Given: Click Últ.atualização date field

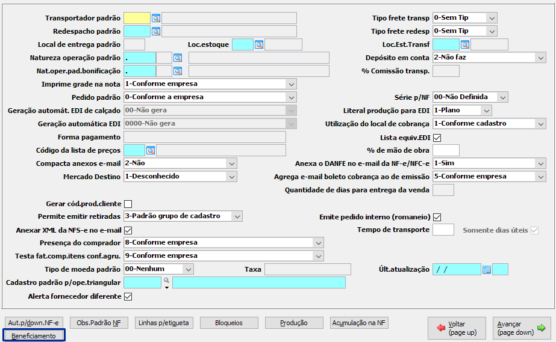Looking at the screenshot, I should 457,269.
